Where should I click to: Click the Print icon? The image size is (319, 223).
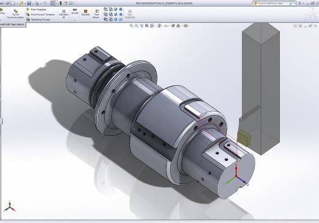click(37, 3)
